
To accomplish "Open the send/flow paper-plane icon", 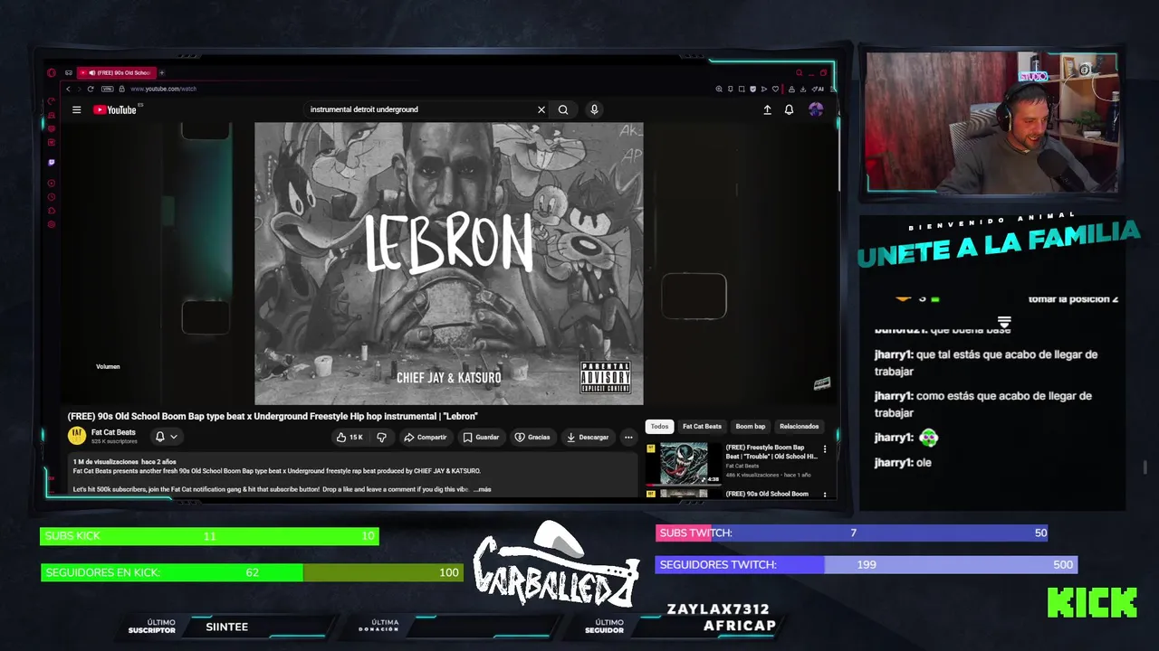I will (764, 89).
